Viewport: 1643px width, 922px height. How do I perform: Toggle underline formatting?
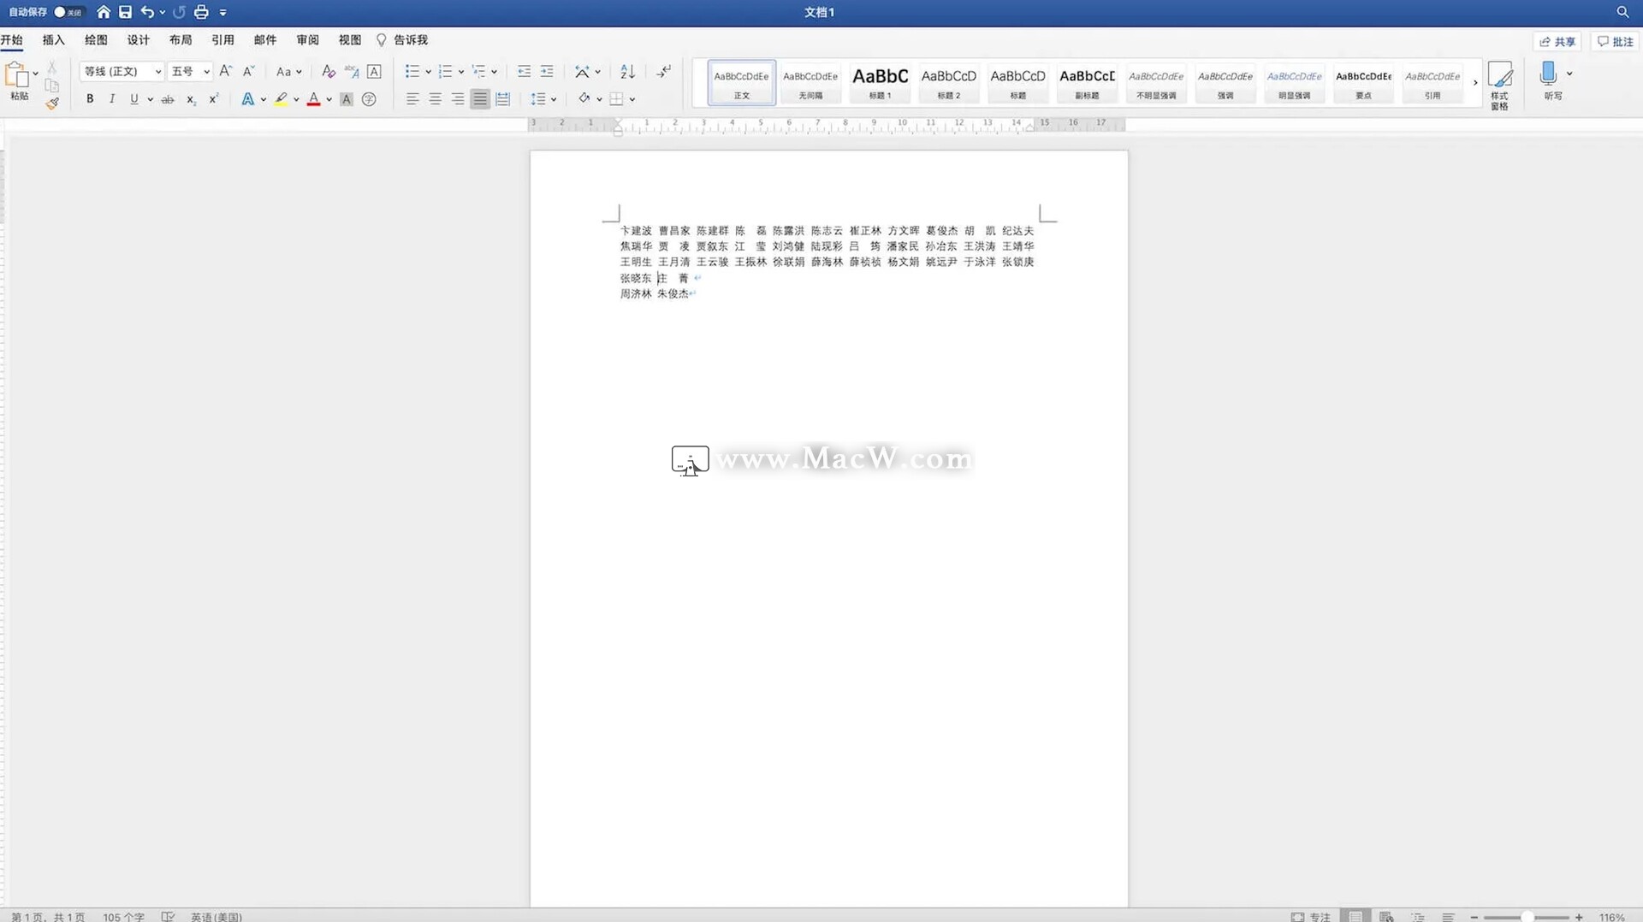pyautogui.click(x=133, y=99)
